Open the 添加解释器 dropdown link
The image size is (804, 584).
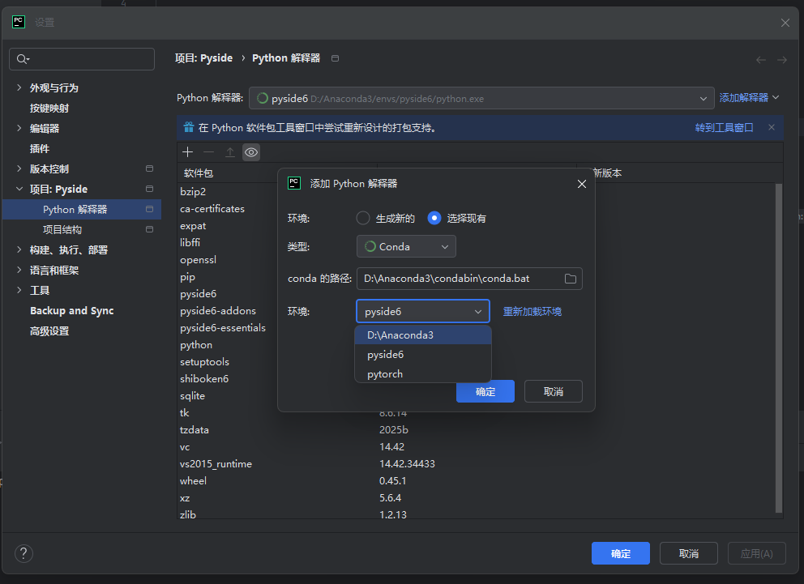coord(749,97)
